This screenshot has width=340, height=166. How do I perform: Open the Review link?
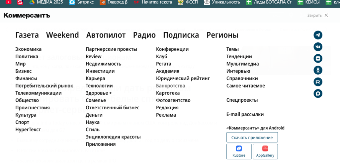(93, 56)
